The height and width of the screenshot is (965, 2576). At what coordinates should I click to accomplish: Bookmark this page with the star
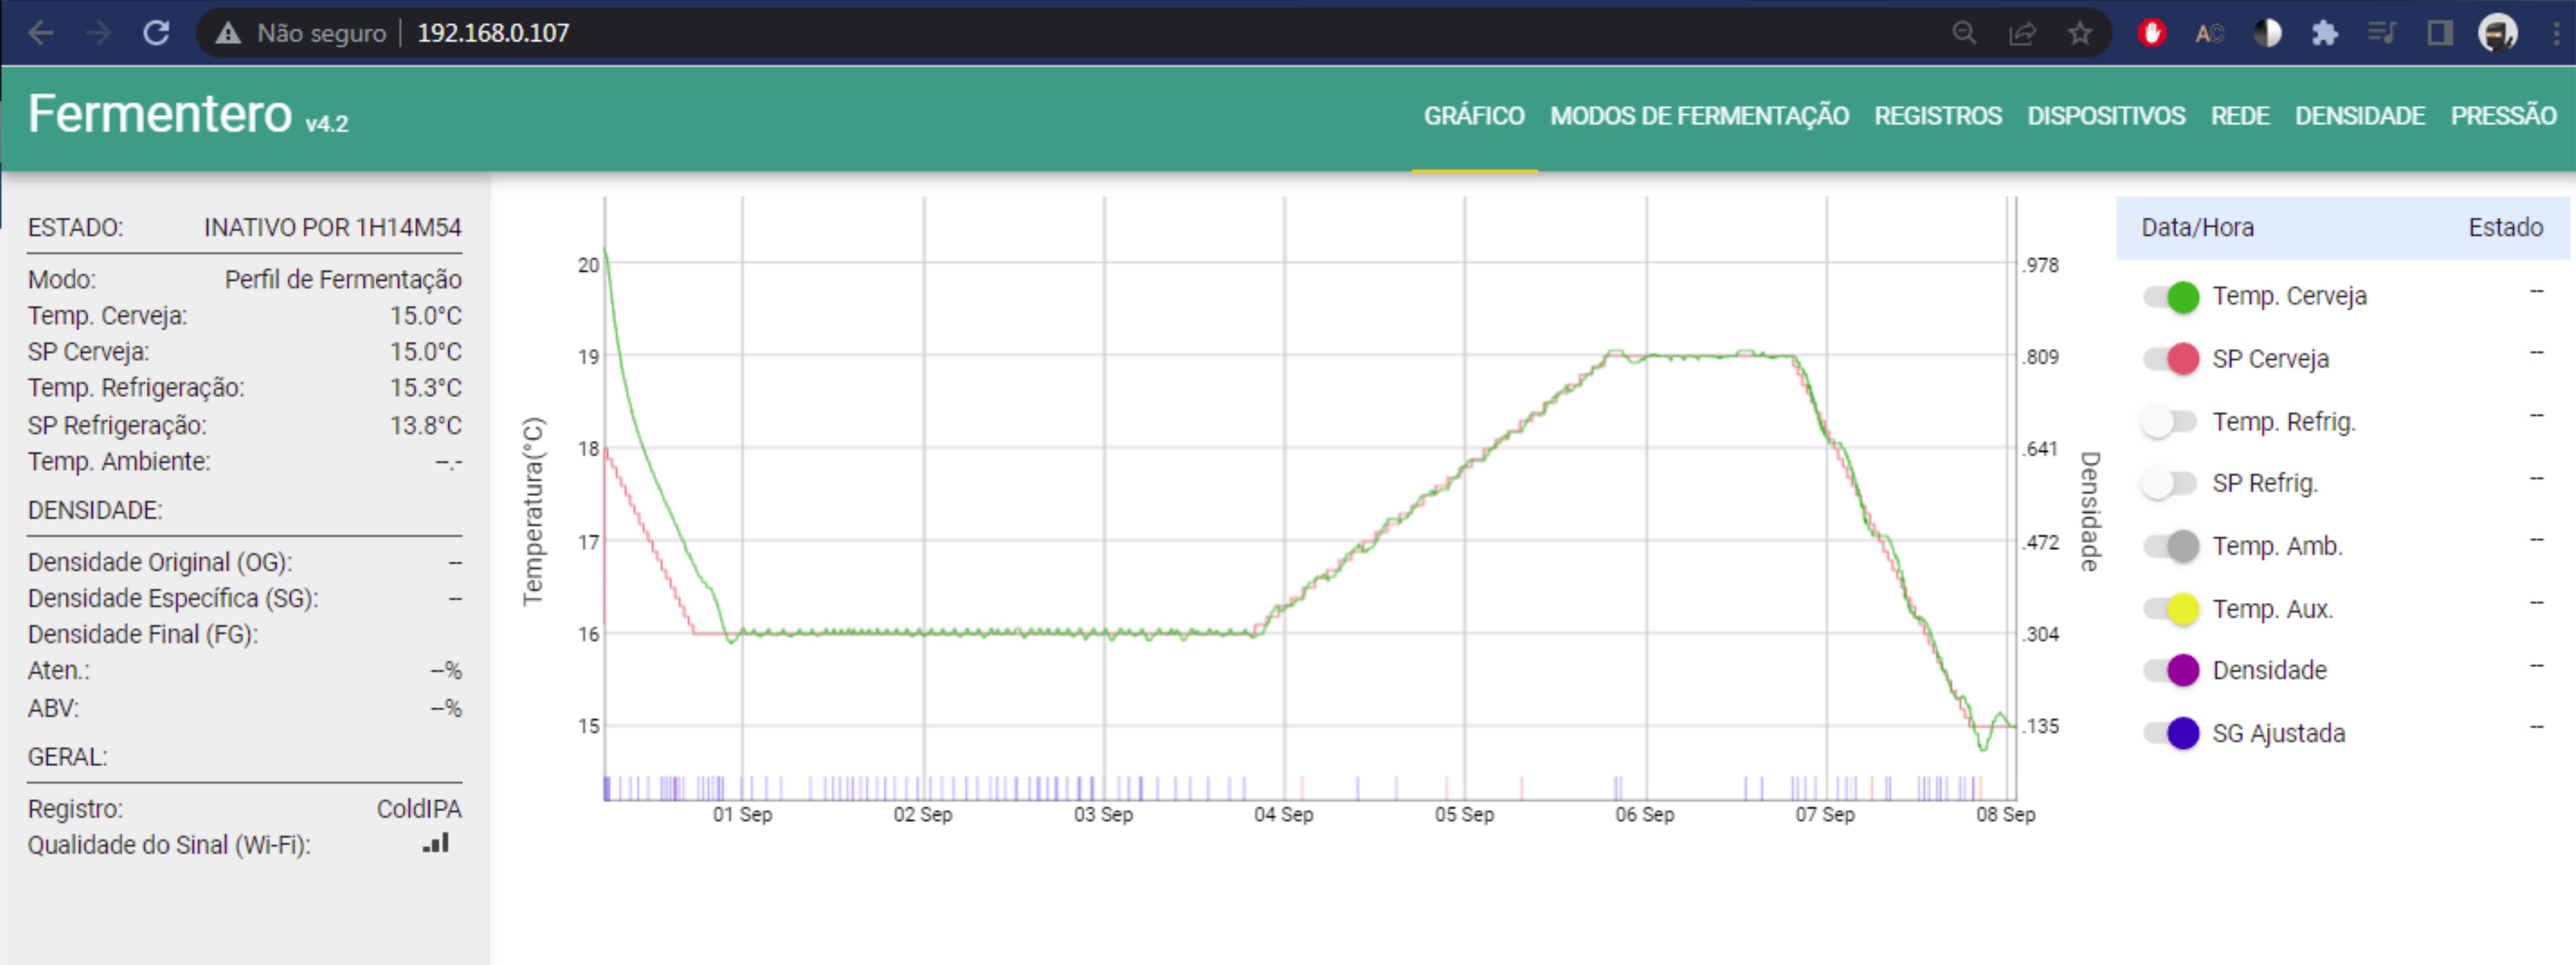tap(2080, 33)
